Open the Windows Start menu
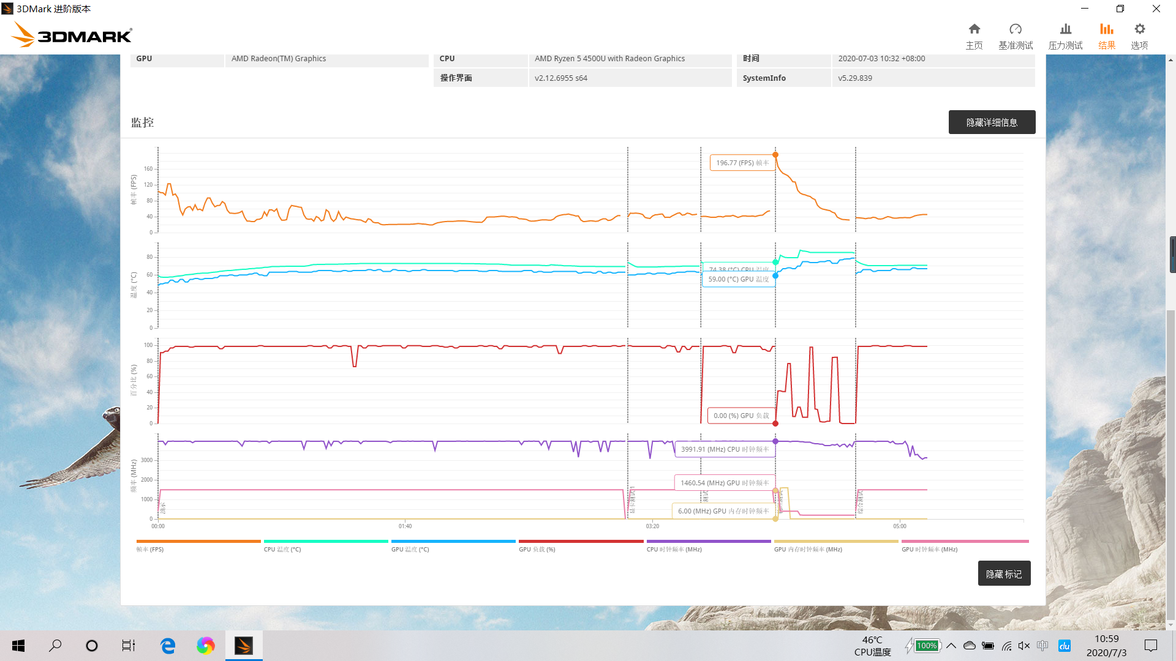This screenshot has width=1176, height=661. (x=18, y=646)
